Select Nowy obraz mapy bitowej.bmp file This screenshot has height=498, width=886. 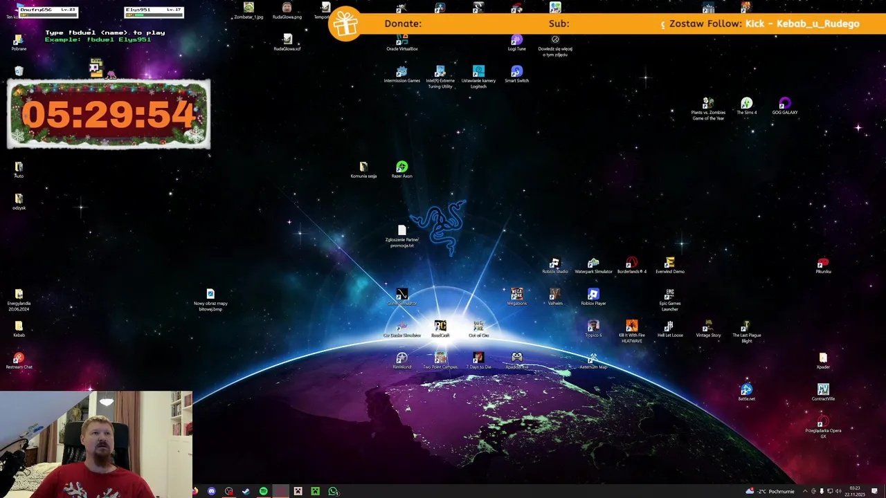click(x=210, y=300)
